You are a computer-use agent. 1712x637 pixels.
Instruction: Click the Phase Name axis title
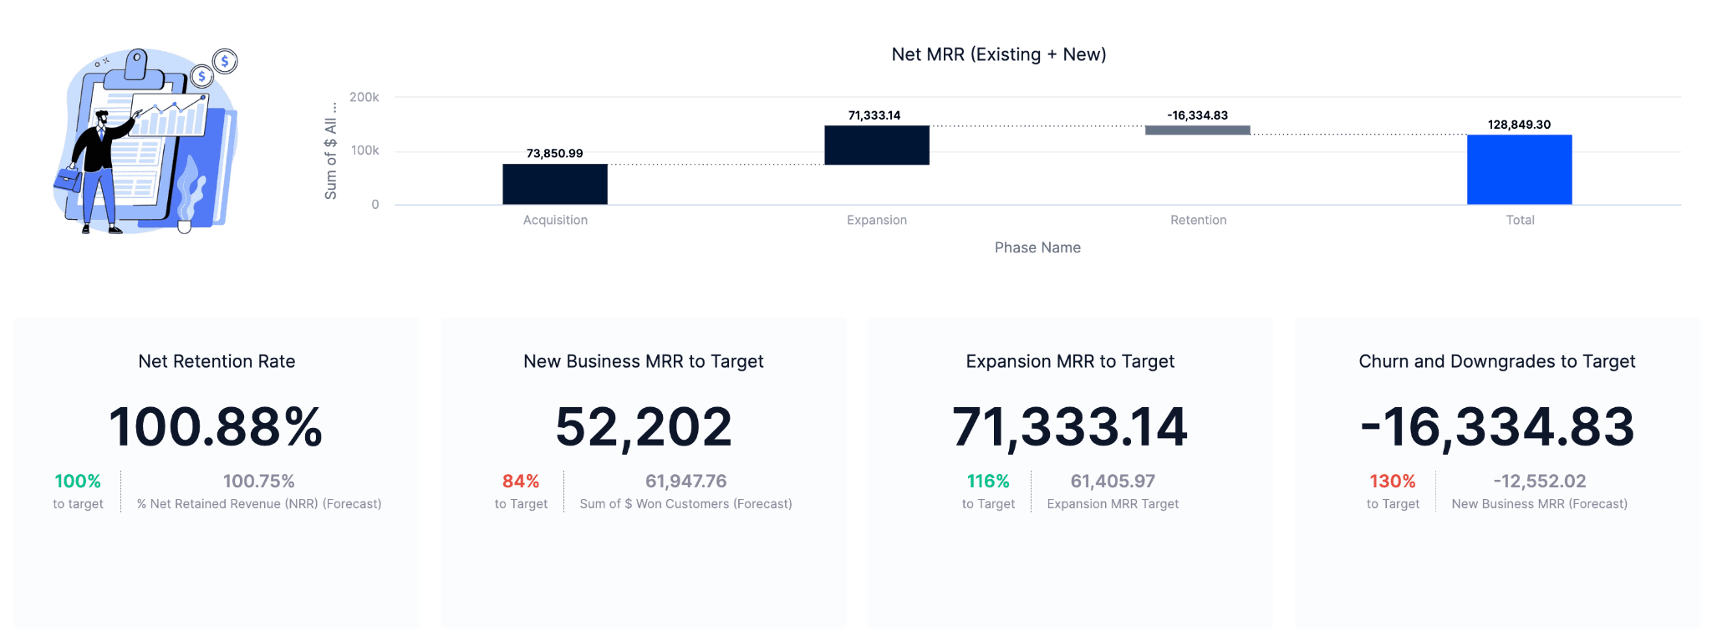1037,247
